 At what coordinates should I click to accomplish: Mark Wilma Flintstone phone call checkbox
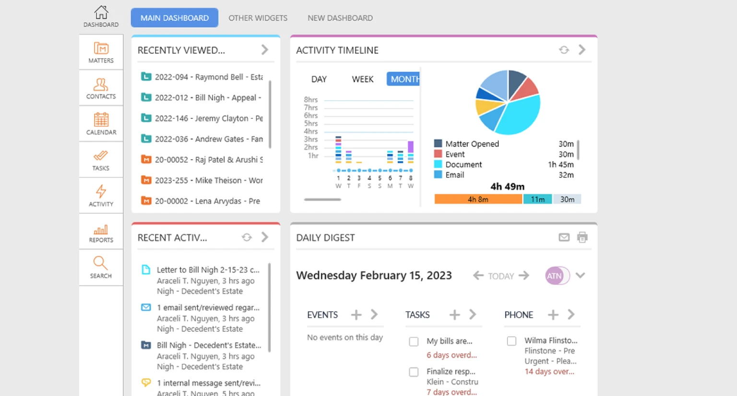coord(511,341)
